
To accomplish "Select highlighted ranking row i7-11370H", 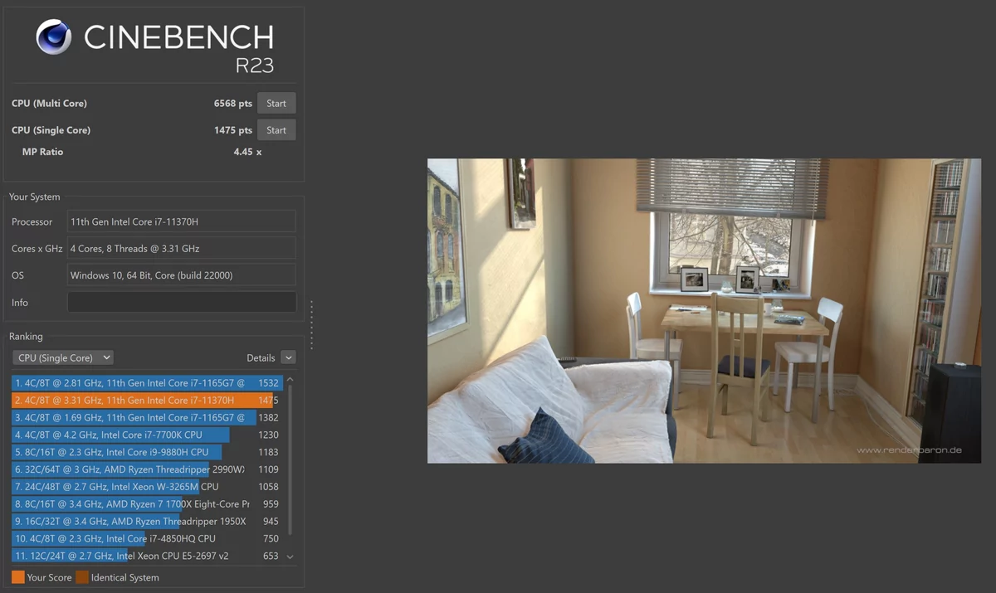I will 146,401.
